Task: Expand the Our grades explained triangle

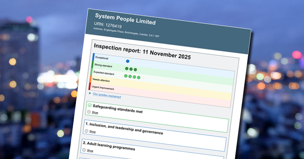Action: pyautogui.click(x=90, y=93)
